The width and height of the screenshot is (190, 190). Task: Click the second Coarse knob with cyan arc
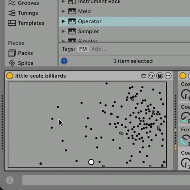pyautogui.click(x=186, y=117)
